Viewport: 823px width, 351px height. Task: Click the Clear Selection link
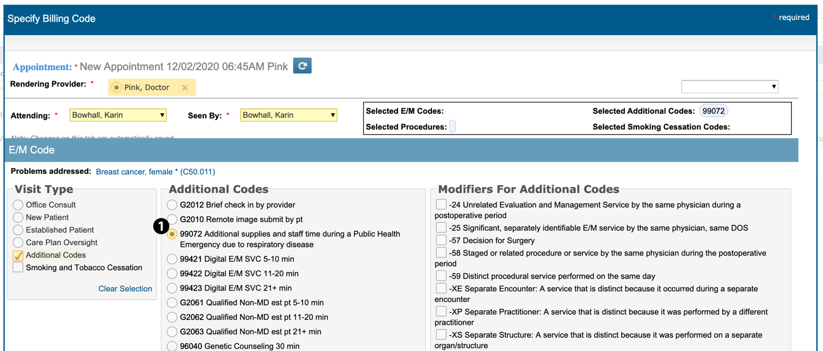(125, 289)
